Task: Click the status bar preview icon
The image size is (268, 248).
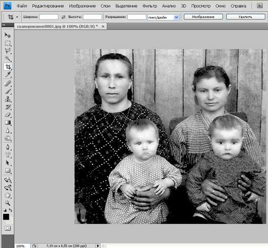Action: point(34,246)
